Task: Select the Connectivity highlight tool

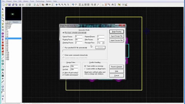Action: point(3,30)
